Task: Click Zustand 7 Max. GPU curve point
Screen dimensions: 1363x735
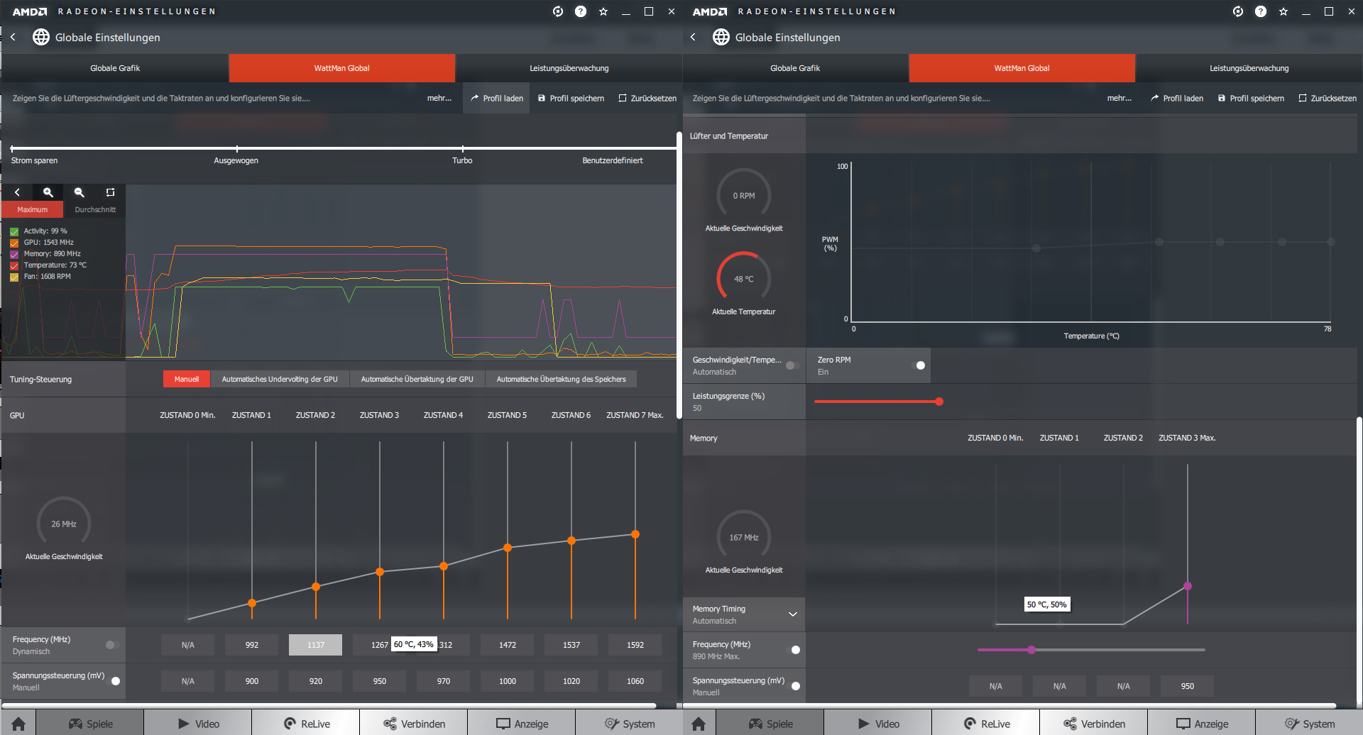Action: pyautogui.click(x=635, y=534)
